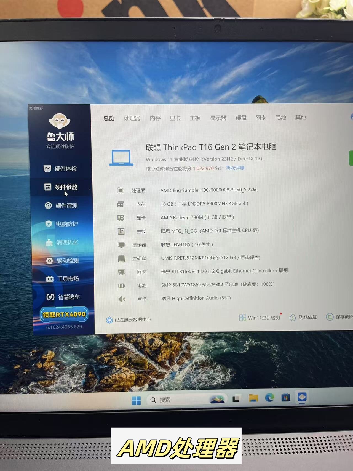
Task: Click the laptop computer icon
Action: [x=121, y=158]
